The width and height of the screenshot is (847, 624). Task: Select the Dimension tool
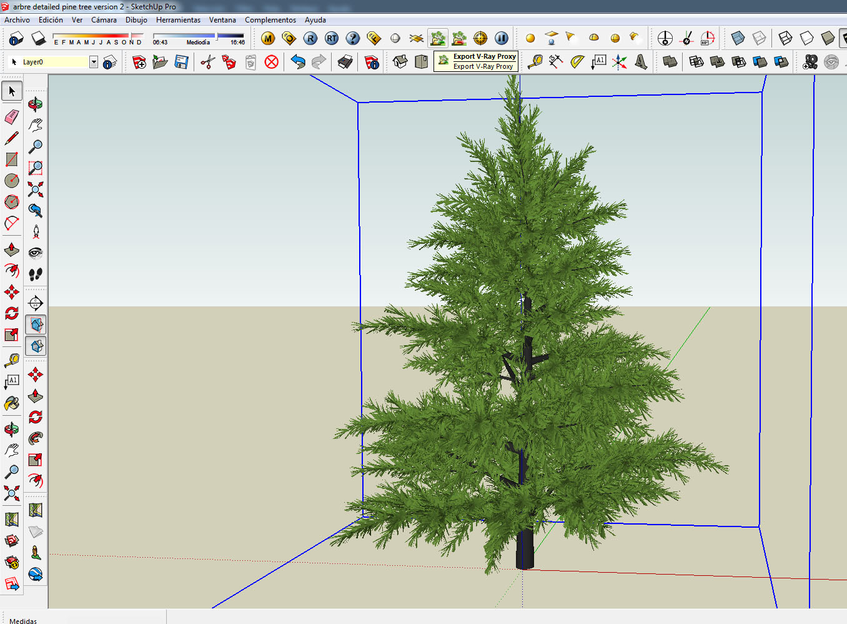pos(556,61)
